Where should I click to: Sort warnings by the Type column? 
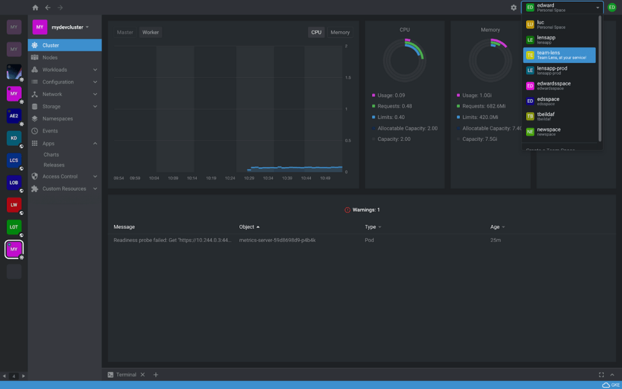pos(373,227)
